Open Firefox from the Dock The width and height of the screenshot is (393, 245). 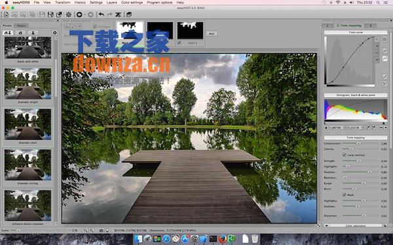click(222, 238)
